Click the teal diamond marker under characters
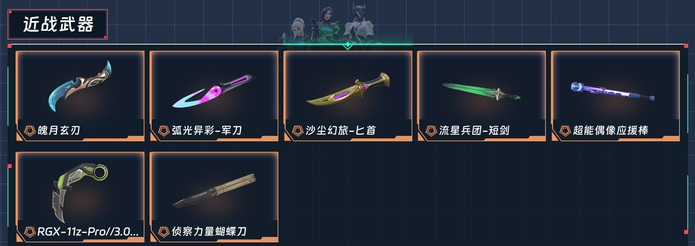695x246 pixels. coord(347,45)
